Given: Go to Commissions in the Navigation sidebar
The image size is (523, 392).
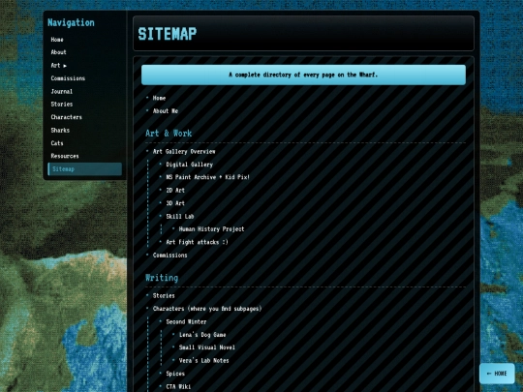Looking at the screenshot, I should [68, 78].
